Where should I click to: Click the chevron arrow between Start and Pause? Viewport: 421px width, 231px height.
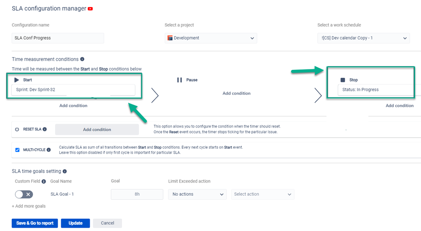(155, 96)
